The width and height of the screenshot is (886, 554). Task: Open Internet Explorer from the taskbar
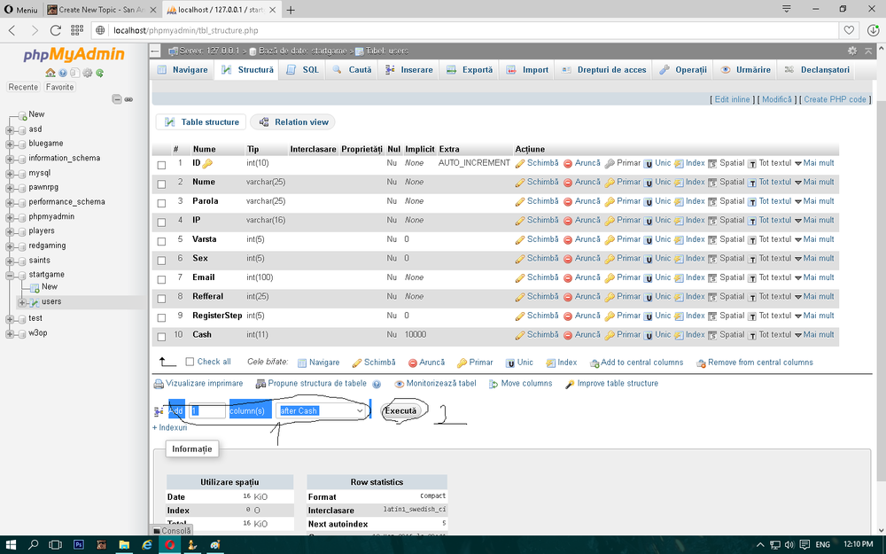(x=147, y=544)
